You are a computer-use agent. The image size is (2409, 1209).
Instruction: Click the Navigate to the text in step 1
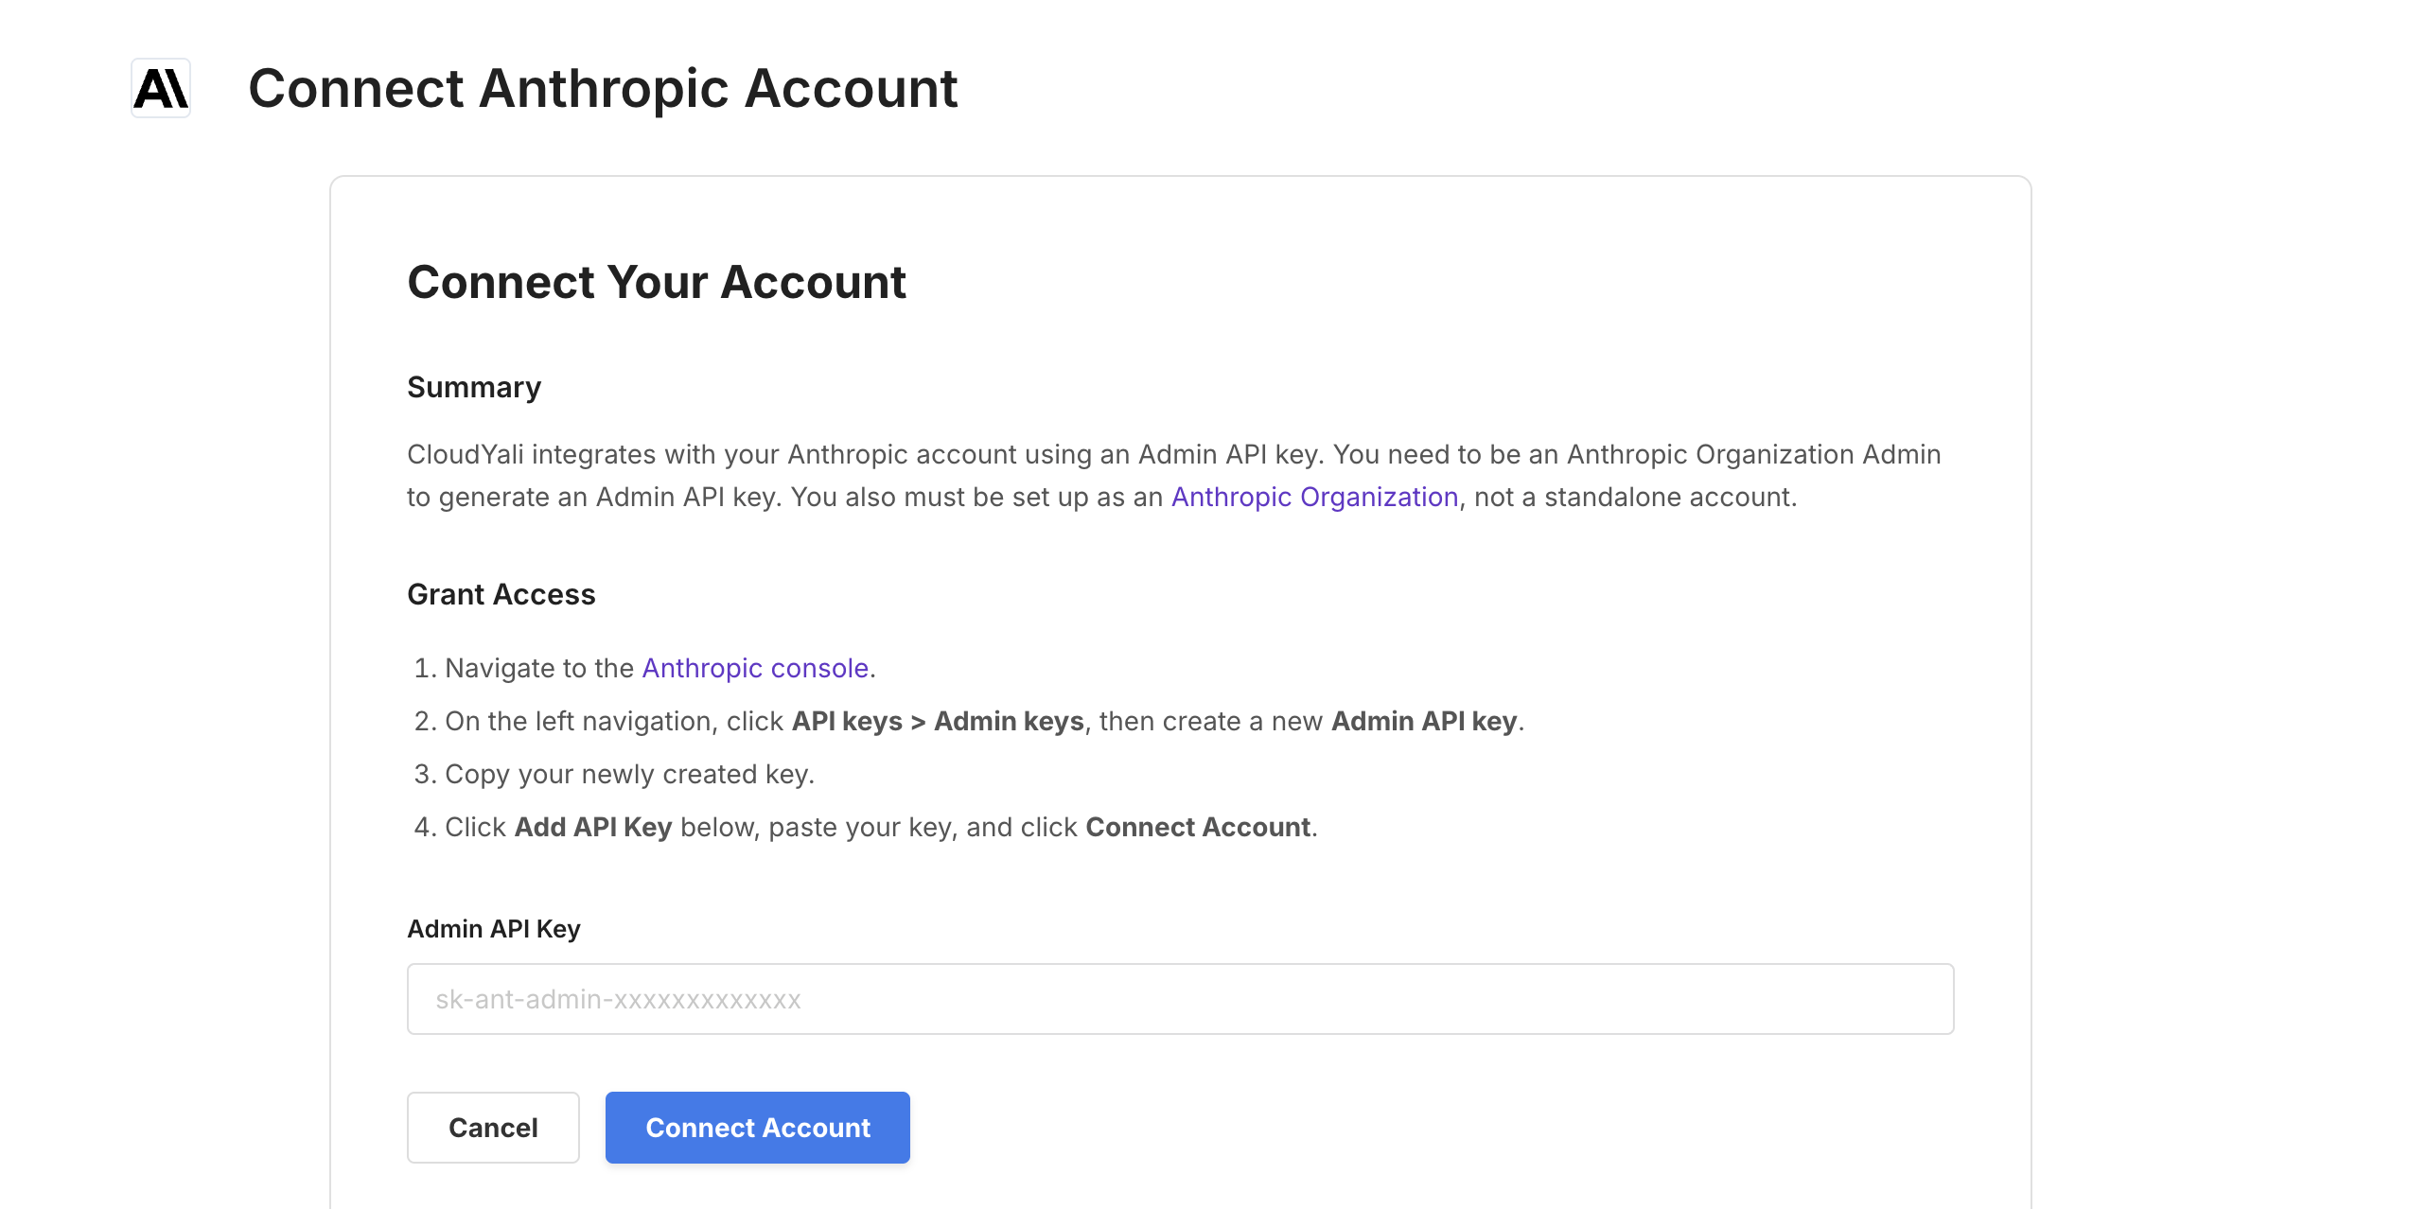point(539,668)
